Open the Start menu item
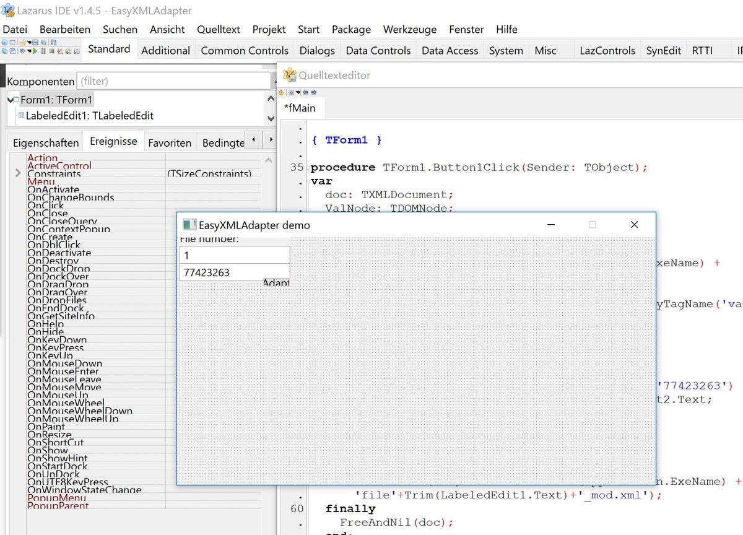This screenshot has width=743, height=535. [309, 29]
